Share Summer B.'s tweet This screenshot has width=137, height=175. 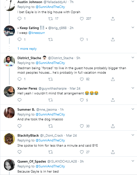point(113,126)
